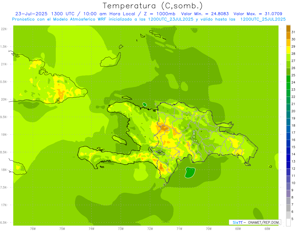Click the legend value '31'

(293, 32)
